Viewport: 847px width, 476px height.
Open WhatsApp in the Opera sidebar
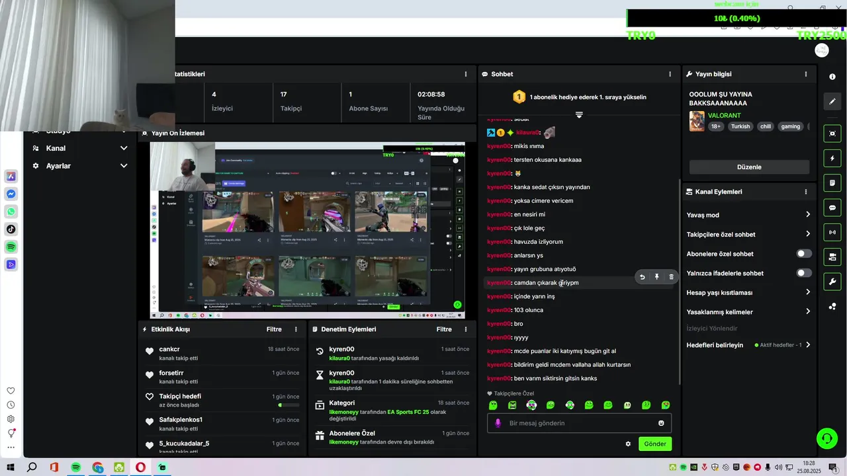[x=11, y=212]
